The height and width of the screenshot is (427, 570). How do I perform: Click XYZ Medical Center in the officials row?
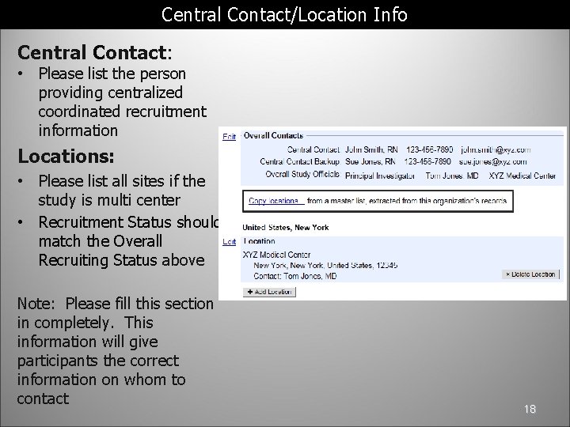522,176
